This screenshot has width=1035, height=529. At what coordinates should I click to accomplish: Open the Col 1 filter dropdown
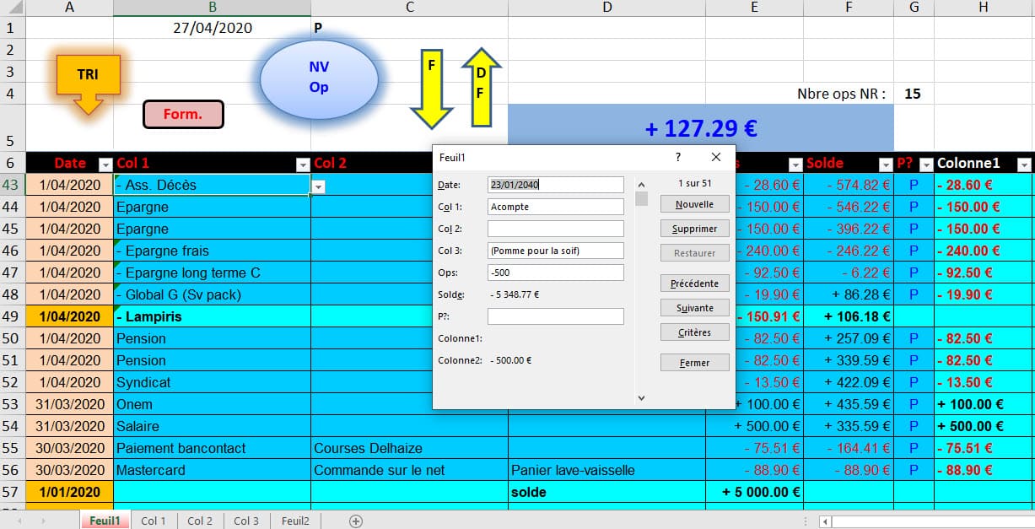(303, 165)
